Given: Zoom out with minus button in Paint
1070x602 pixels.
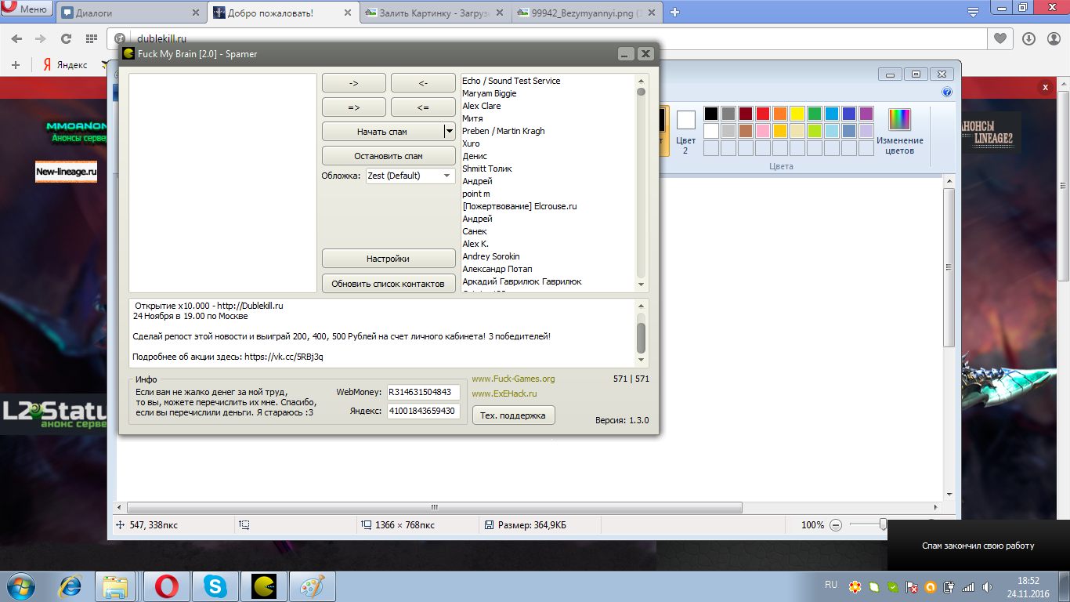Looking at the screenshot, I should [836, 524].
